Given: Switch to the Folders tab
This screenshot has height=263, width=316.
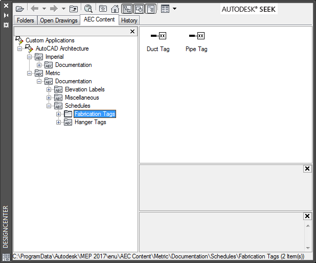Looking at the screenshot, I should point(26,20).
